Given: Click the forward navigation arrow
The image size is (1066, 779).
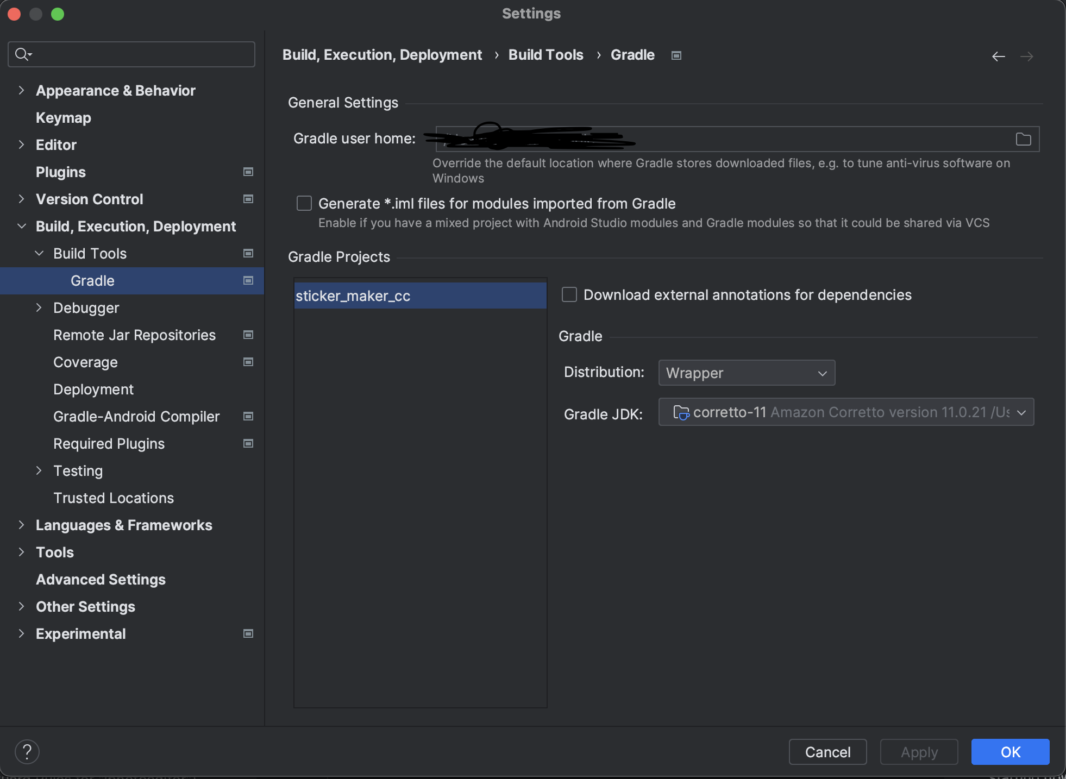Looking at the screenshot, I should tap(1026, 56).
